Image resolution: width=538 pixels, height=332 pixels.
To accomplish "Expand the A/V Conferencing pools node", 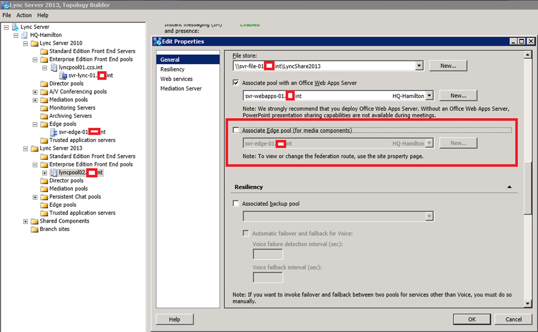I will [x=35, y=92].
